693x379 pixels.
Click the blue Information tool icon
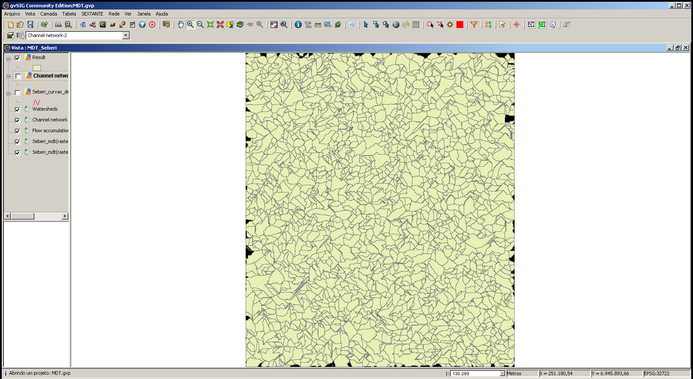[x=298, y=25]
